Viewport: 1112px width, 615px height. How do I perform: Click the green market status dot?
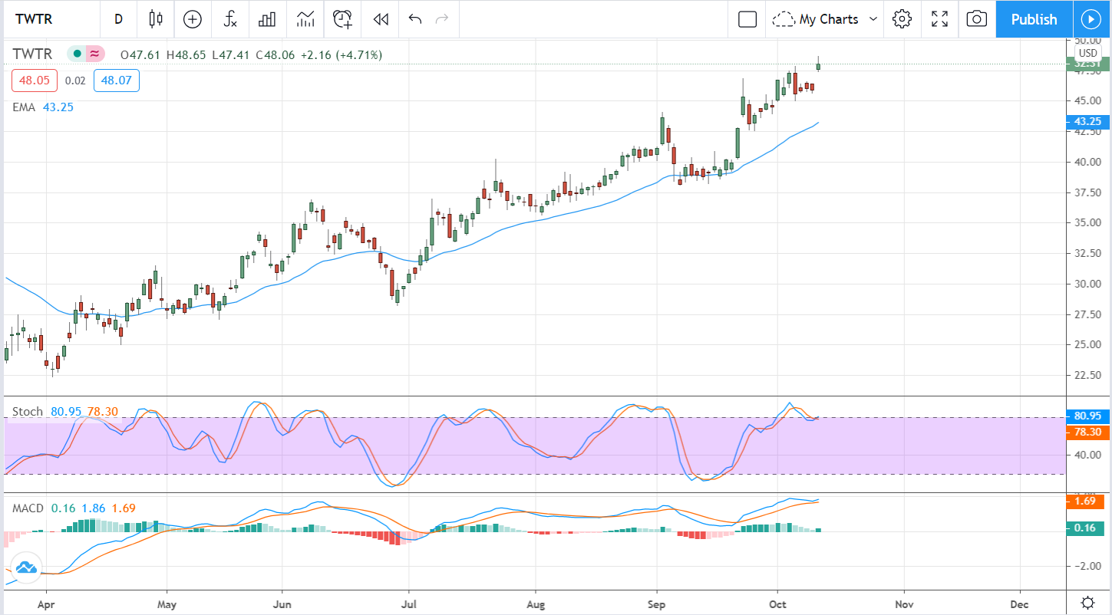point(78,54)
